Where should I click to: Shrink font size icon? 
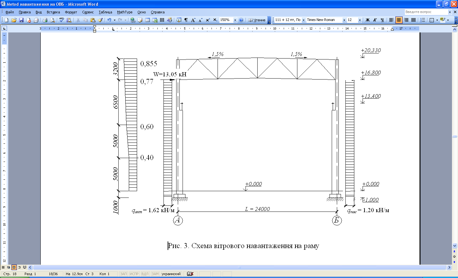(200, 20)
